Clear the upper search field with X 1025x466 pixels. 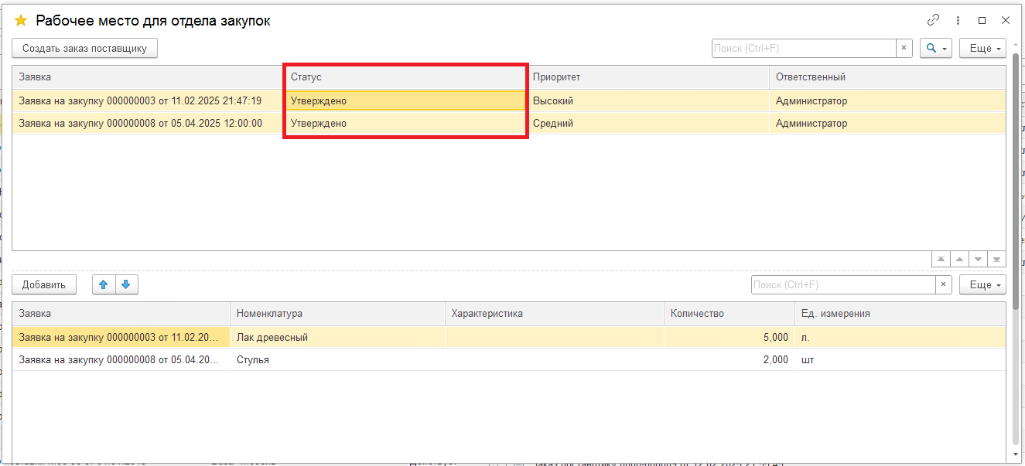click(x=904, y=48)
